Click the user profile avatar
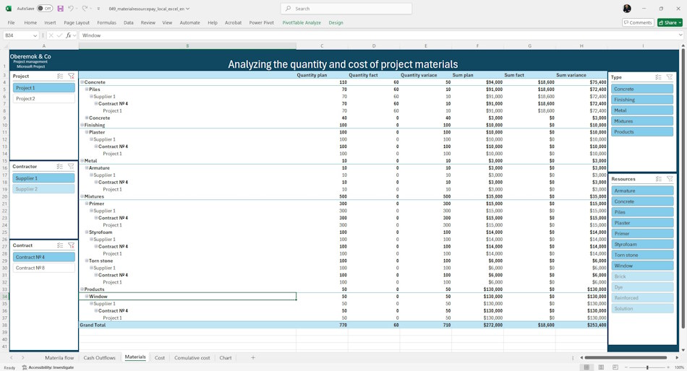 tap(627, 9)
